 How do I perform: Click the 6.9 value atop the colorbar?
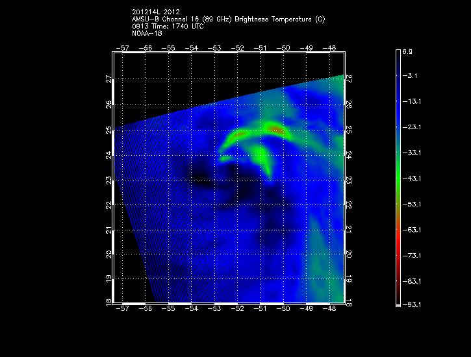pos(411,51)
